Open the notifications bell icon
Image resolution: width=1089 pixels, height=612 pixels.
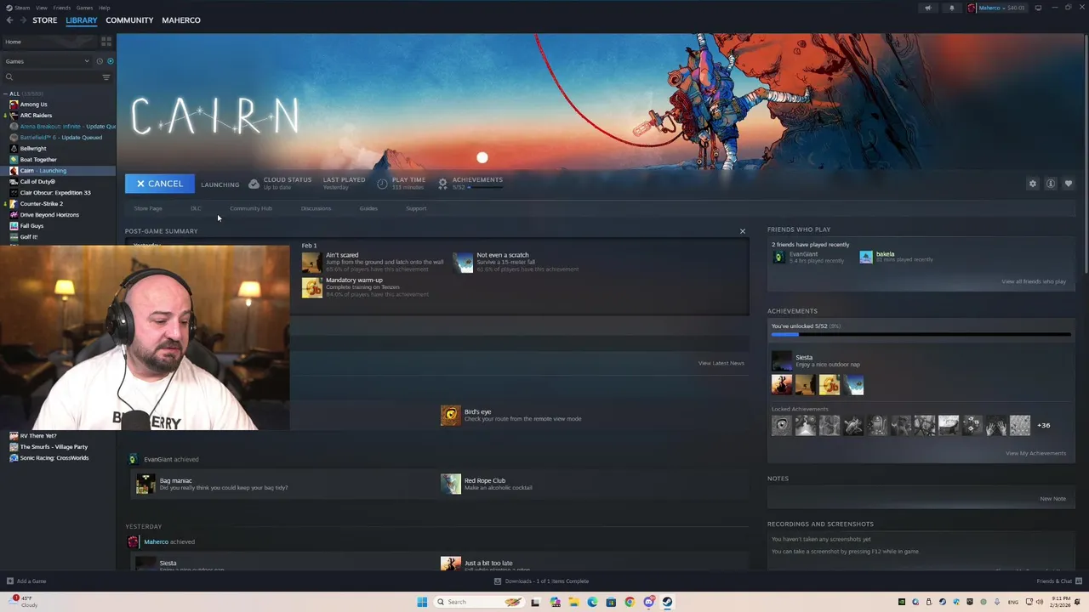[951, 8]
